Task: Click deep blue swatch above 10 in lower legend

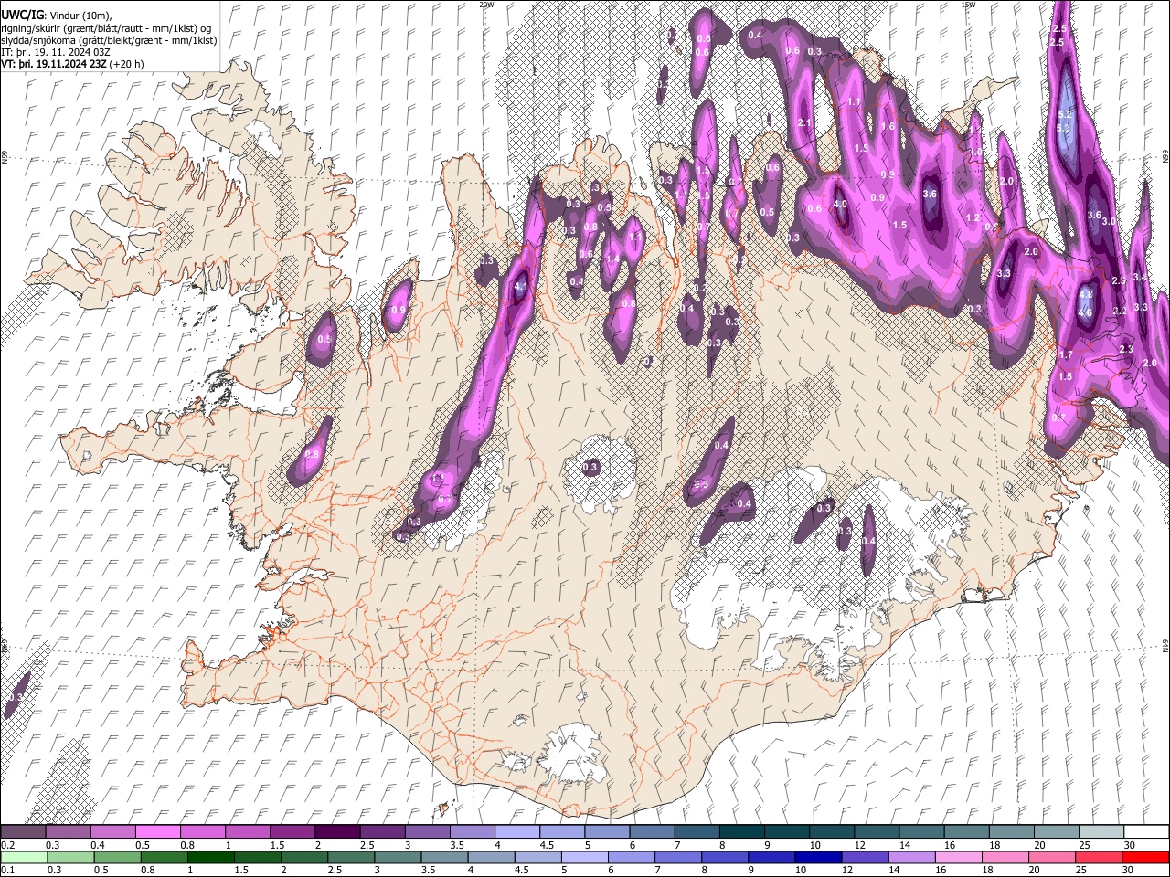Action: coord(817,857)
